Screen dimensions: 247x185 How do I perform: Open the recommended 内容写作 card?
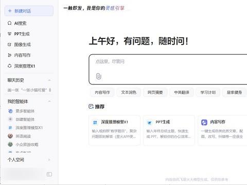point(222,130)
